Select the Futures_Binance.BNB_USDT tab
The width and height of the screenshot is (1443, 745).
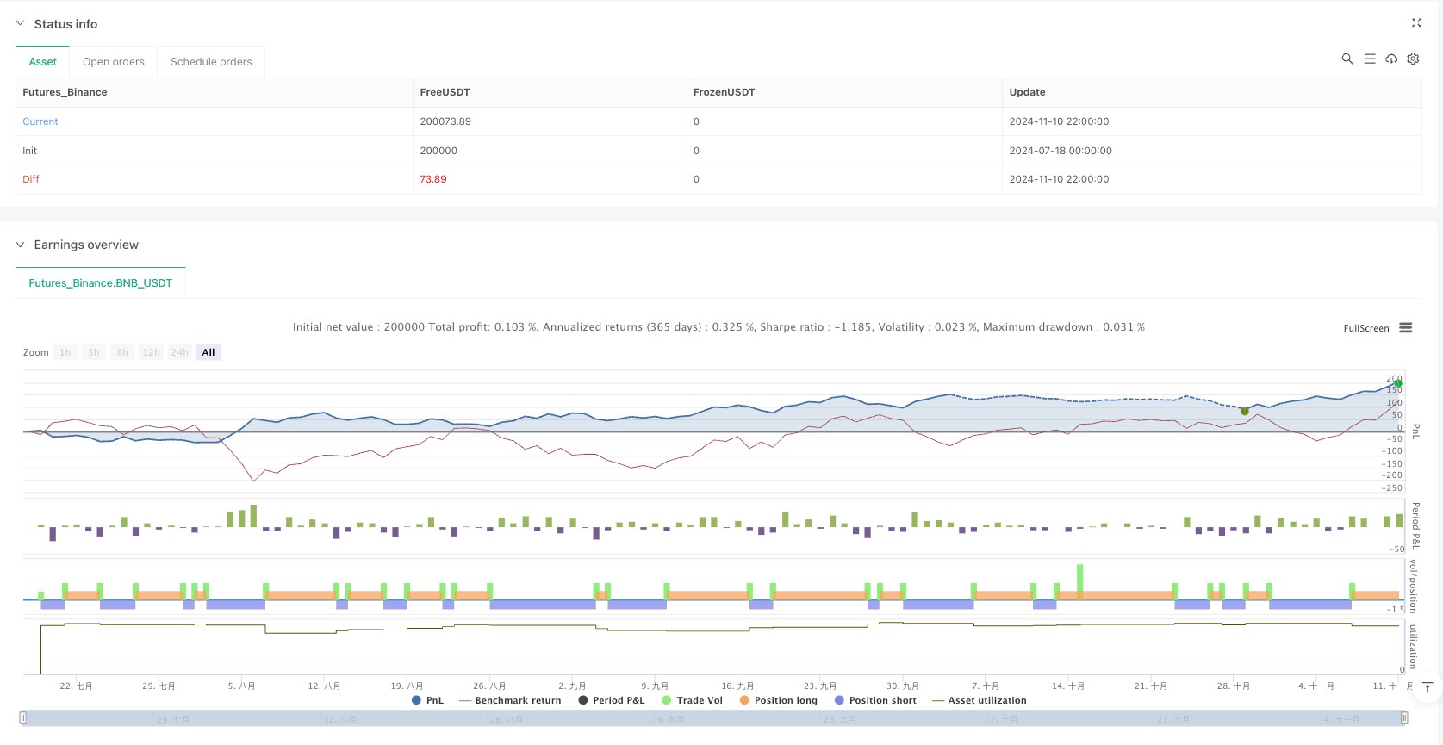tap(101, 283)
